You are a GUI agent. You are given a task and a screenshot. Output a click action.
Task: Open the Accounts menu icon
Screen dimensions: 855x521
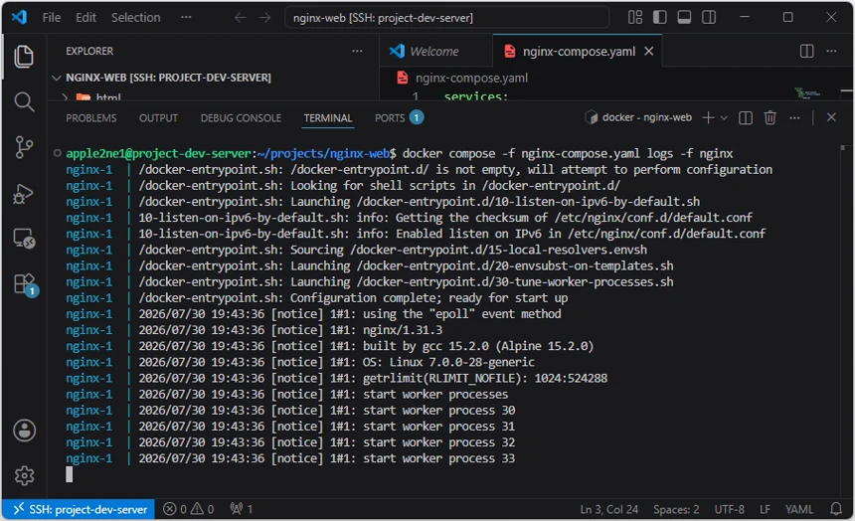click(x=25, y=431)
